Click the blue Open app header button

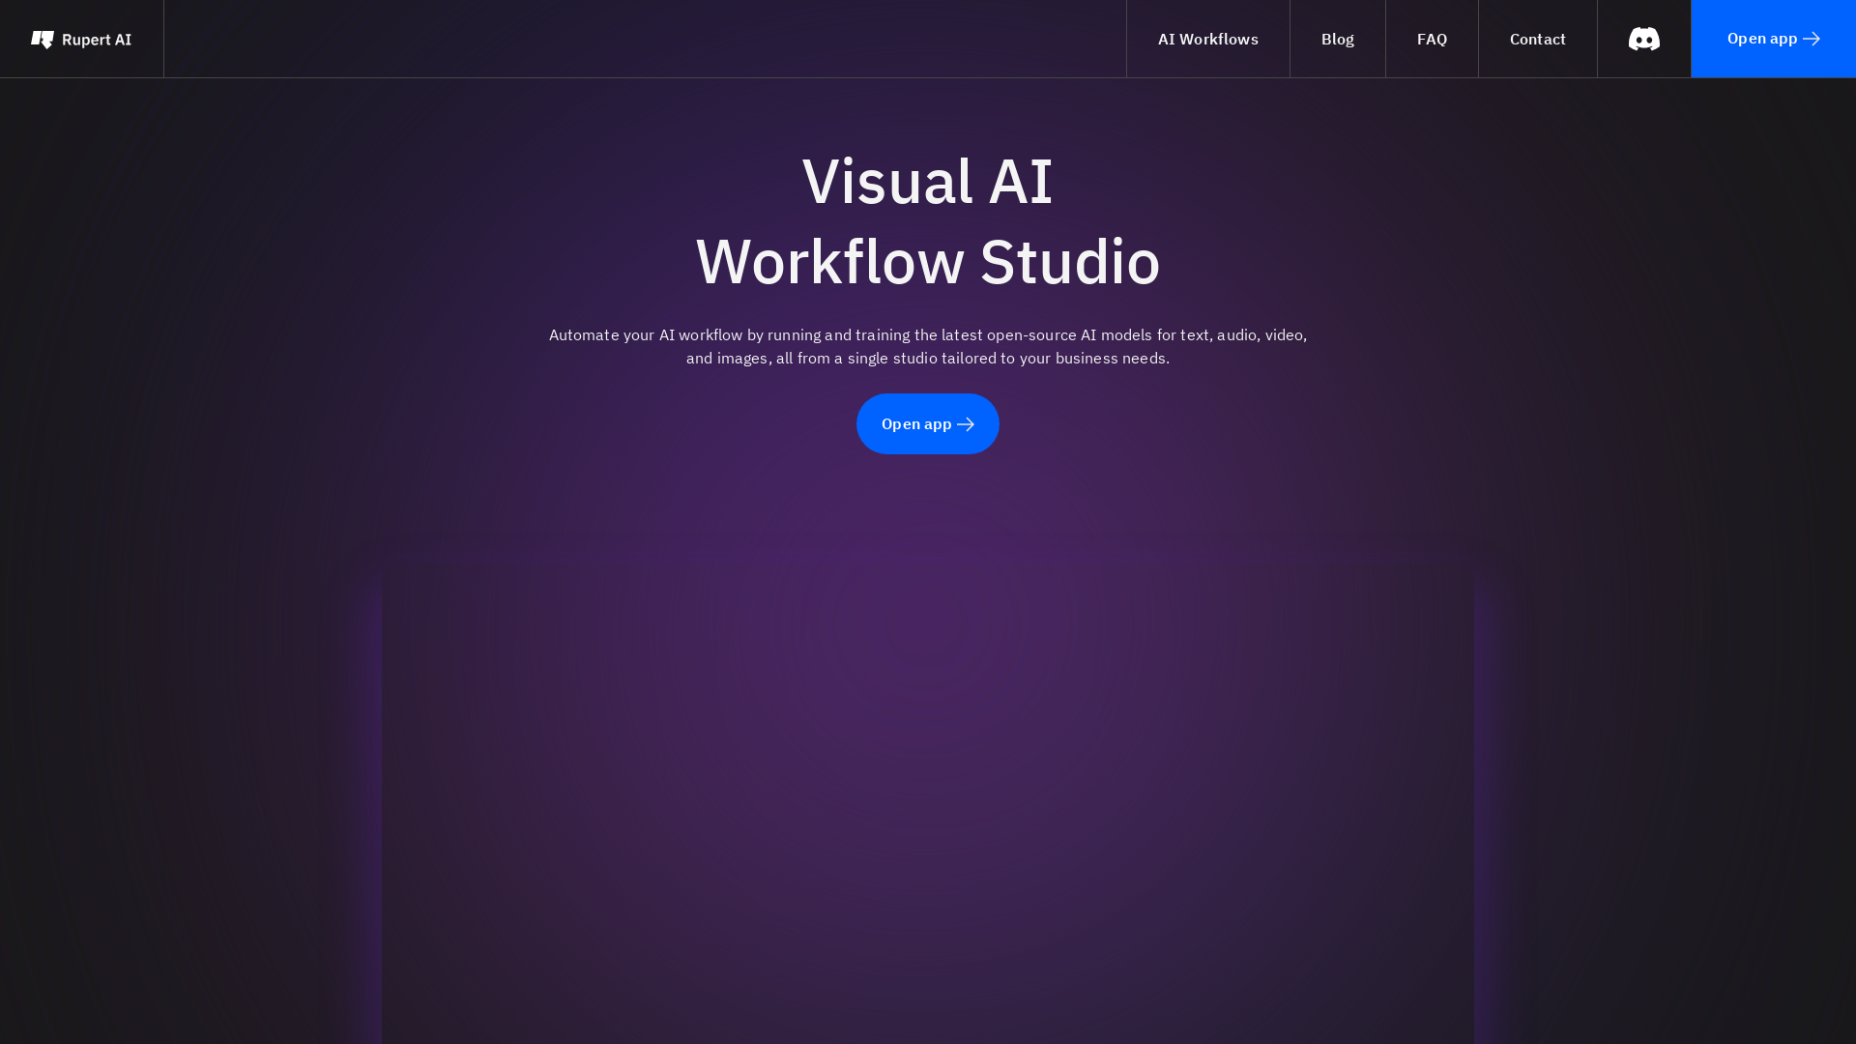[x=1773, y=39]
